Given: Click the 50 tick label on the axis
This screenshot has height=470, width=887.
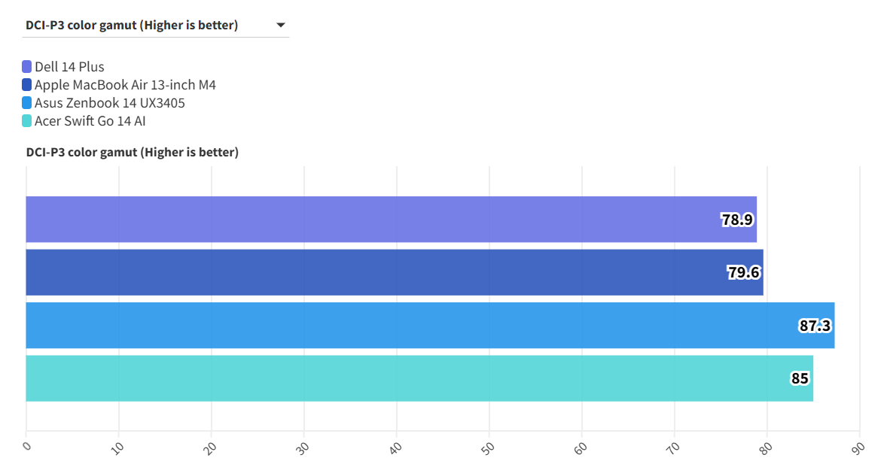Looking at the screenshot, I should point(488,447).
